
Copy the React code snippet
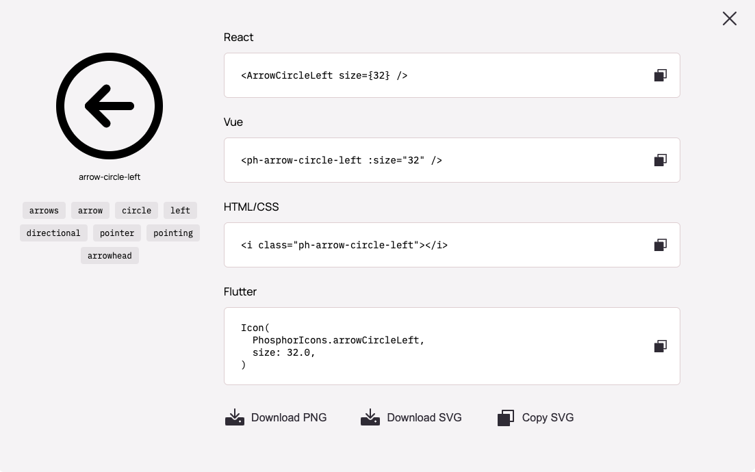660,75
